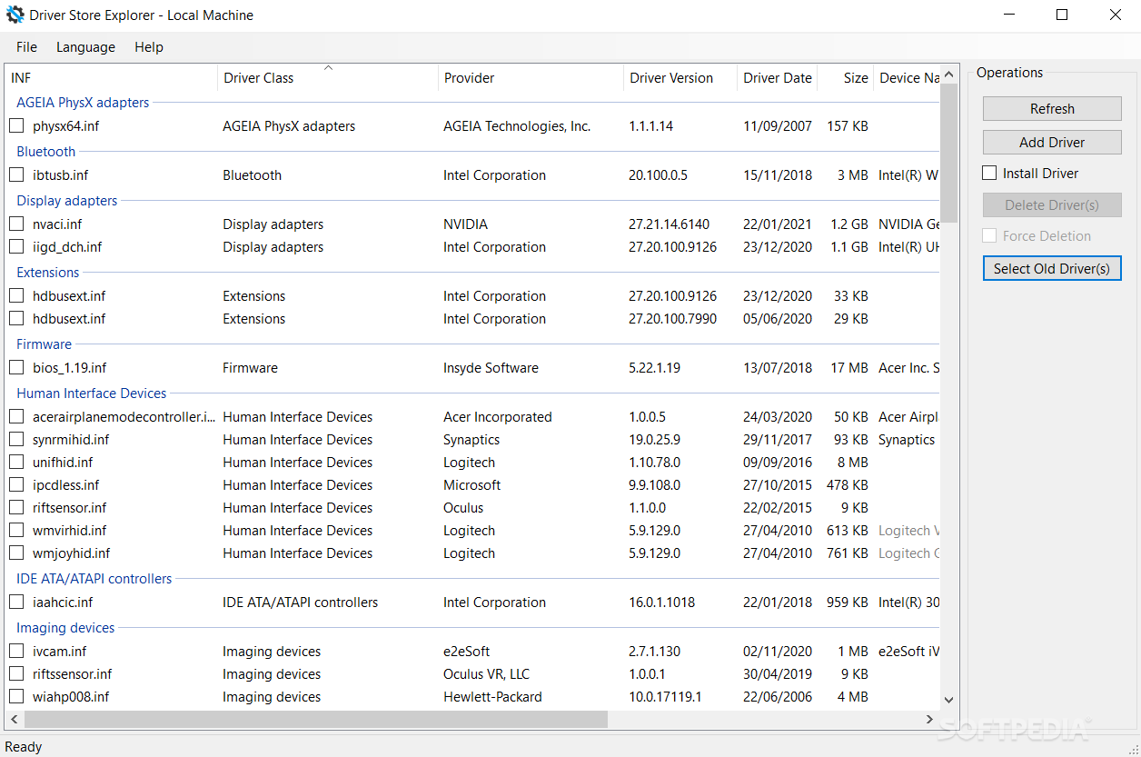This screenshot has height=757, width=1141.
Task: Click the vertical scrollbar up arrow
Action: [x=949, y=74]
